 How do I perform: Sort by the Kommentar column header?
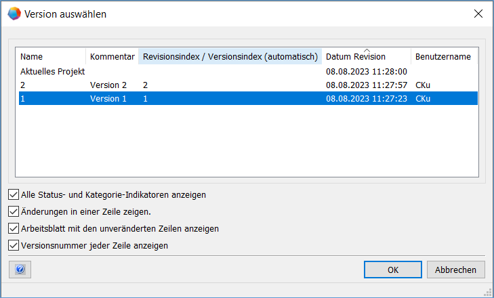[112, 57]
